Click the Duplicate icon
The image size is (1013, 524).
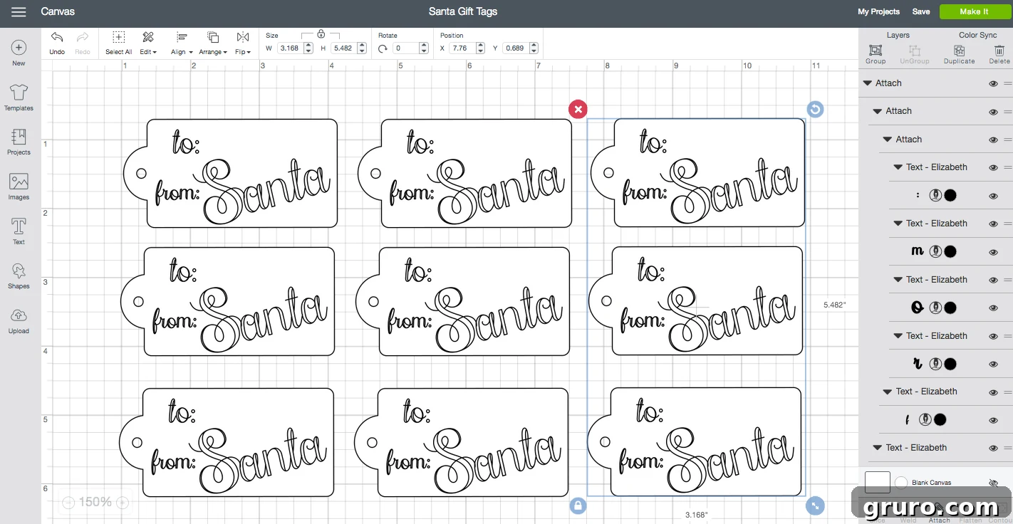(x=959, y=51)
